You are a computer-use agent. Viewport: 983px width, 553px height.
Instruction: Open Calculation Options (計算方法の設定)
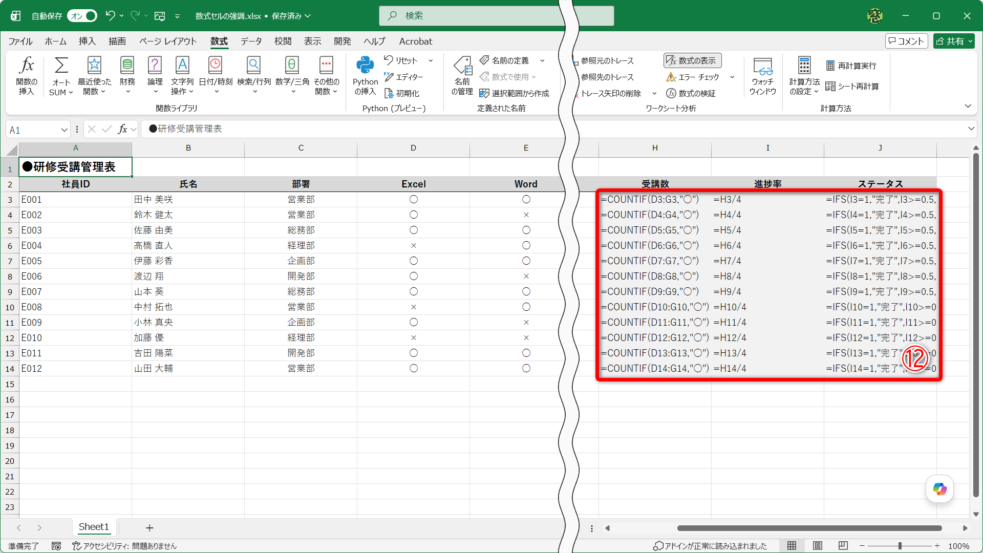804,76
